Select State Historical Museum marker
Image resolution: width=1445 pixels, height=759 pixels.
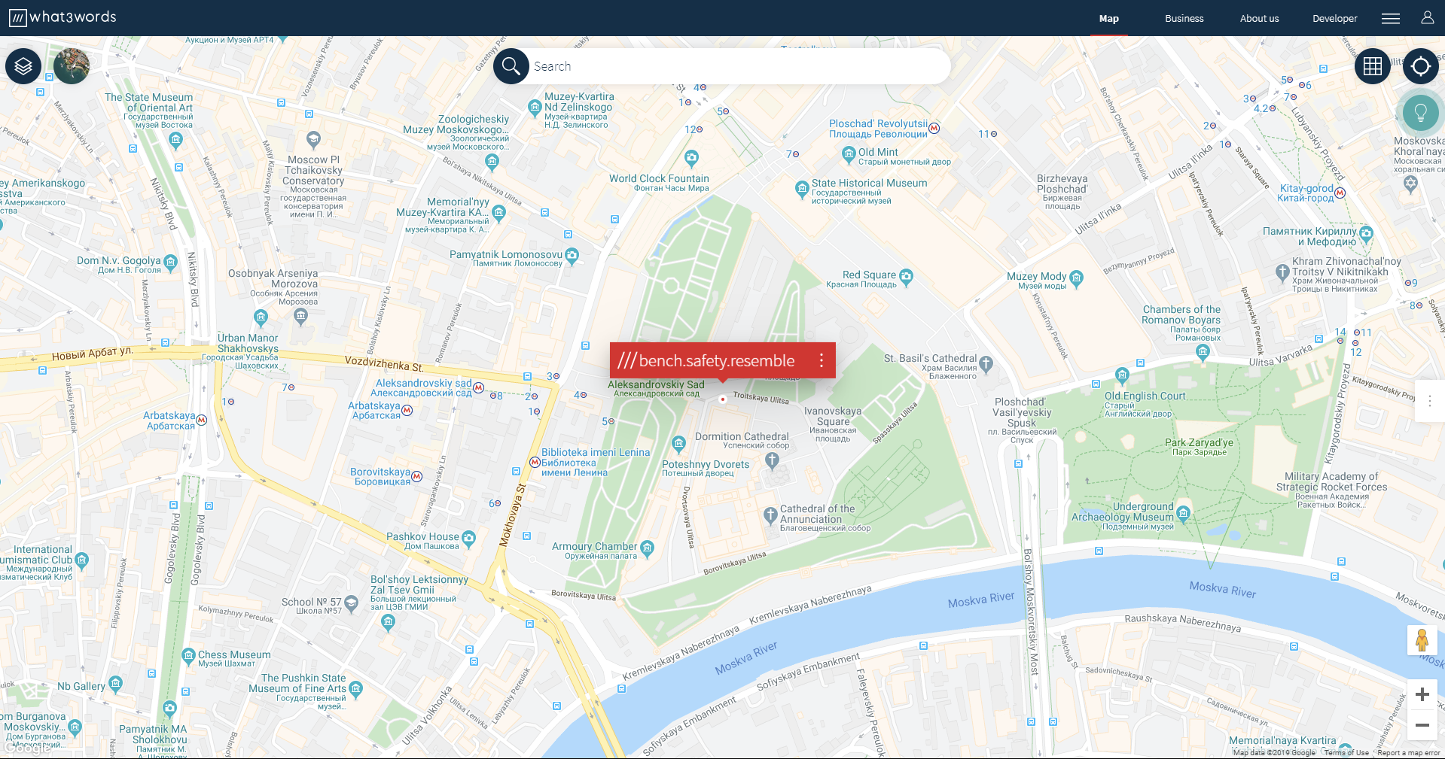click(x=802, y=188)
